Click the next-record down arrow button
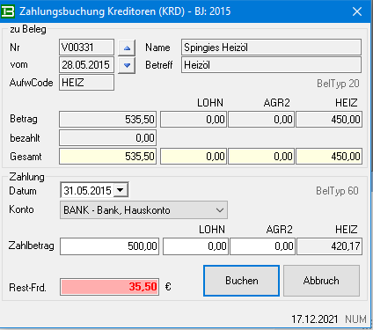The width and height of the screenshot is (373, 330). tap(127, 65)
